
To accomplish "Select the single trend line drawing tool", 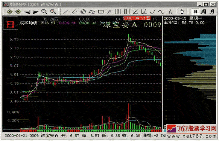I will [65, 12].
